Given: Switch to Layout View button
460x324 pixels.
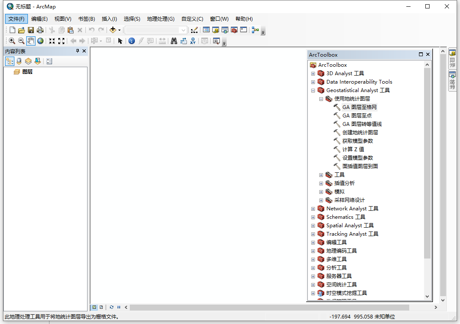Looking at the screenshot, I should coord(101,307).
